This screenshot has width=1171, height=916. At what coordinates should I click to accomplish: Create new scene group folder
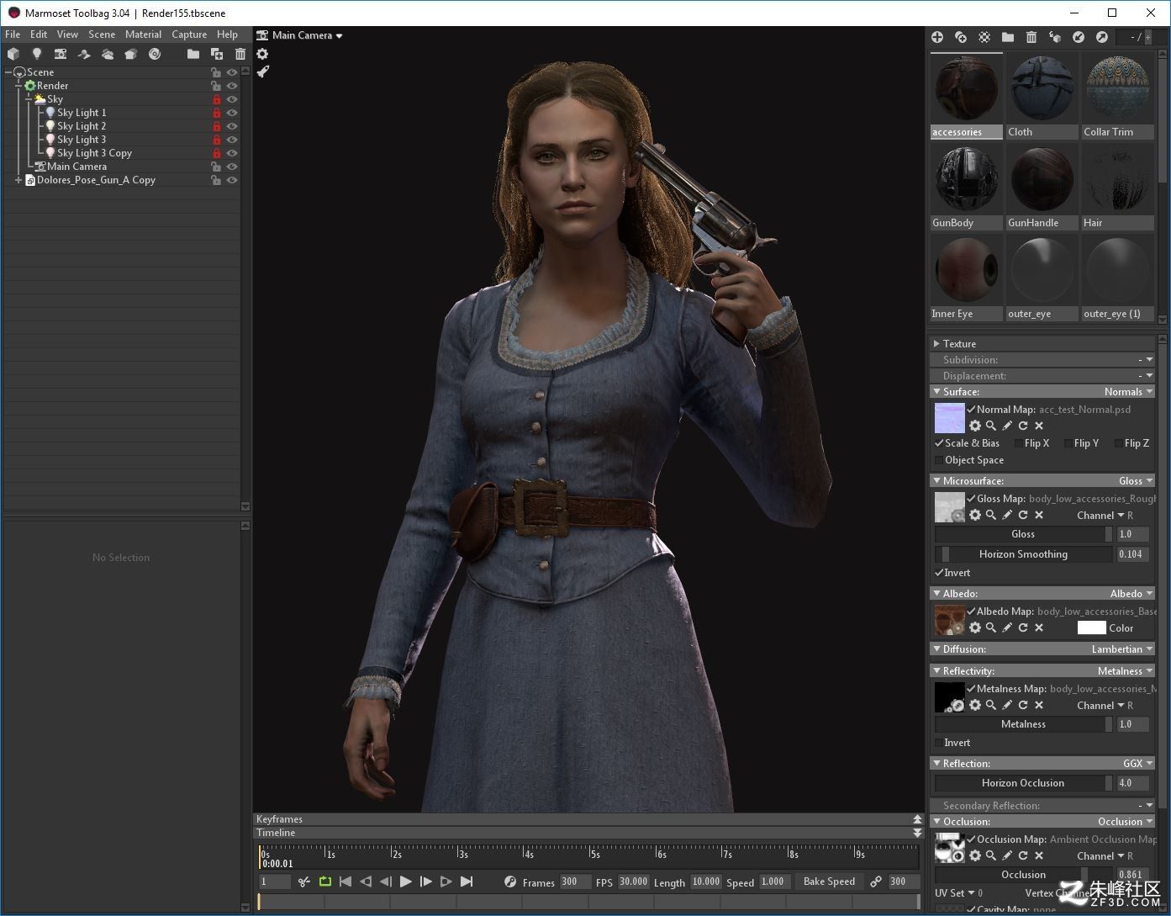[193, 54]
